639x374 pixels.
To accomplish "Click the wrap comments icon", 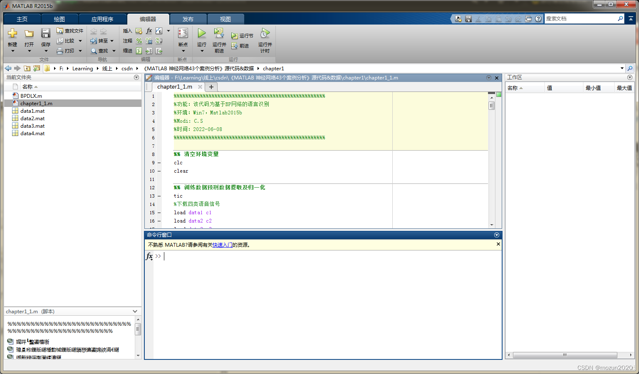I will (159, 41).
